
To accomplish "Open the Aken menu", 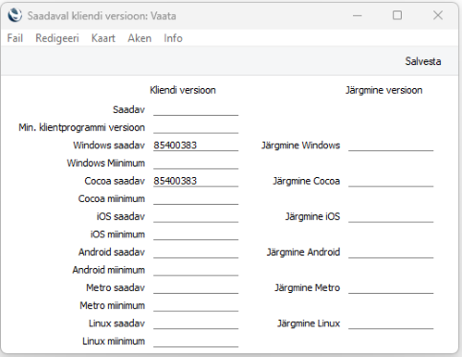I will click(x=140, y=38).
